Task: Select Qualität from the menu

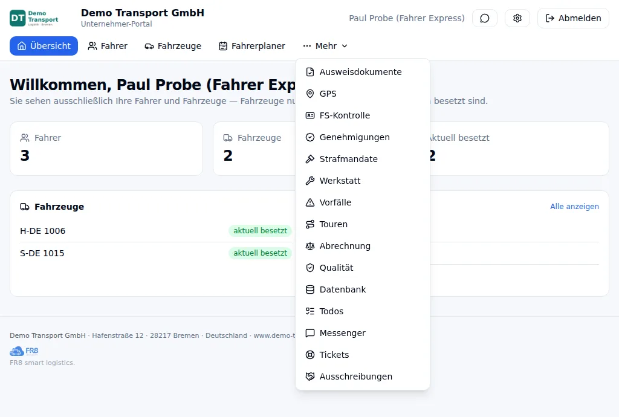Action: point(363,268)
